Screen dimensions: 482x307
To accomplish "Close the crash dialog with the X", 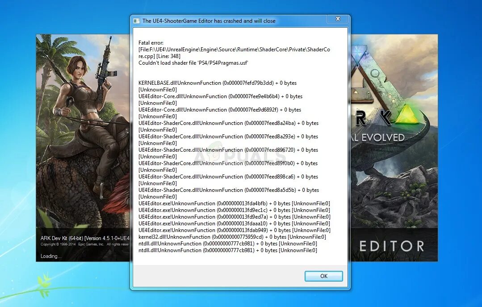I will tap(338, 19).
